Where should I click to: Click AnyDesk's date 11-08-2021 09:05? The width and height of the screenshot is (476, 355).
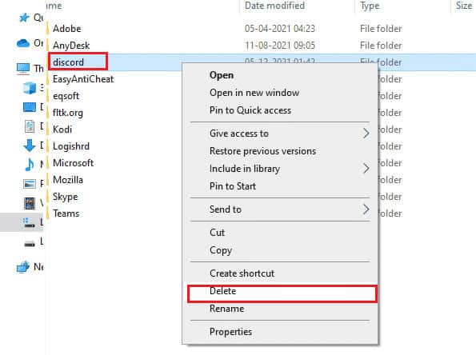[x=280, y=46]
